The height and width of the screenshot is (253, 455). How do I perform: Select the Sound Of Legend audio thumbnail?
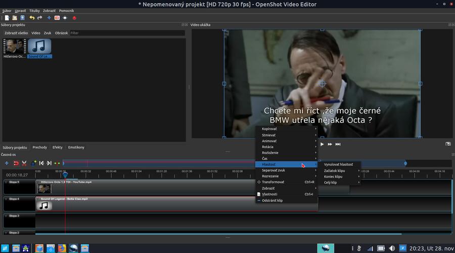(39, 48)
